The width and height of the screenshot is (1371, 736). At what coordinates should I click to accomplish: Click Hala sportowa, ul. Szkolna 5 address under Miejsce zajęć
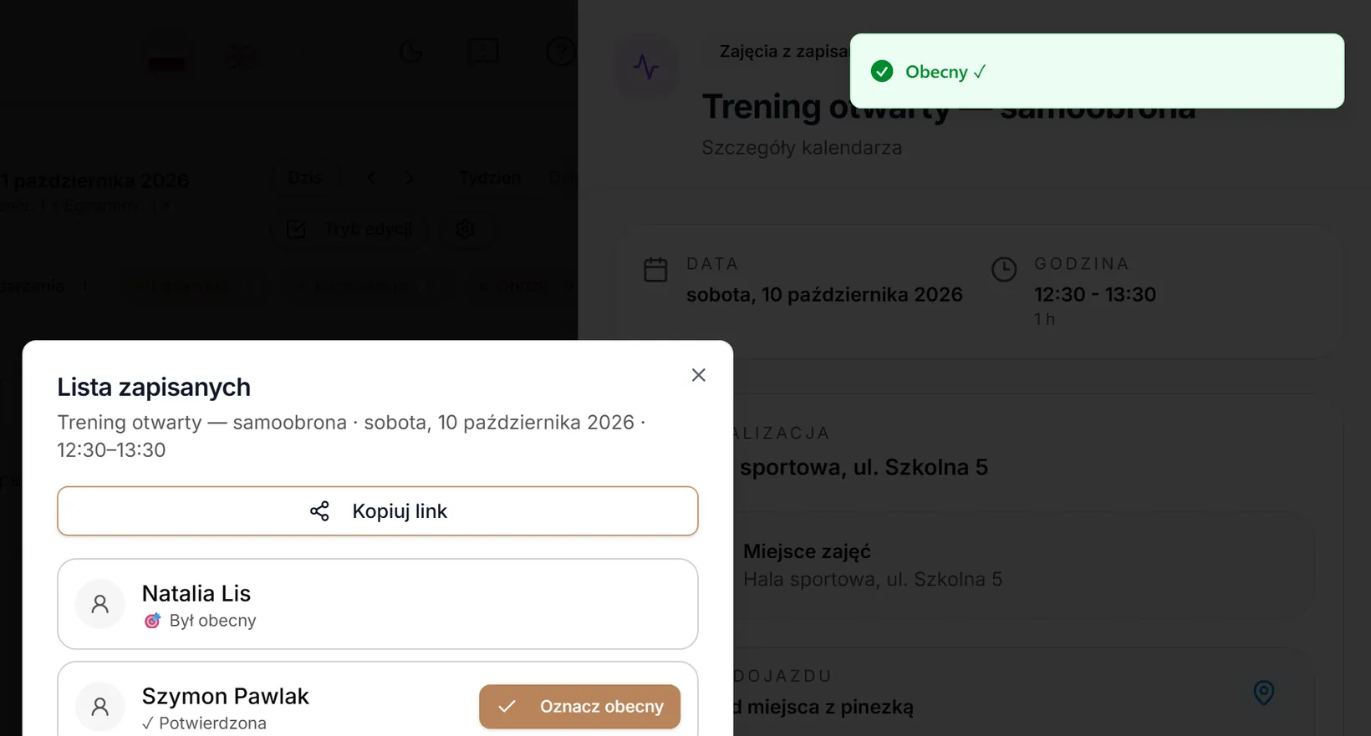click(873, 580)
